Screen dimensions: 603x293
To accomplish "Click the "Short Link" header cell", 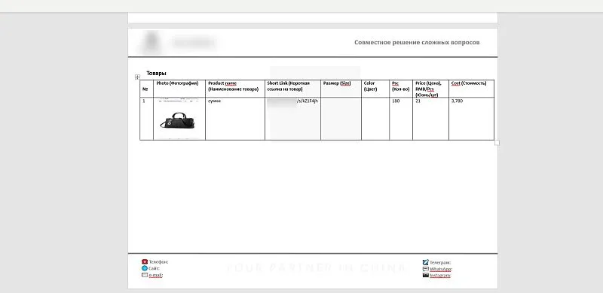I will point(292,89).
